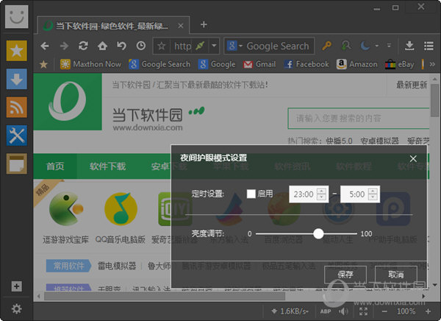Reload the page with refresh icon
The height and width of the screenshot is (321, 441).
[83, 46]
